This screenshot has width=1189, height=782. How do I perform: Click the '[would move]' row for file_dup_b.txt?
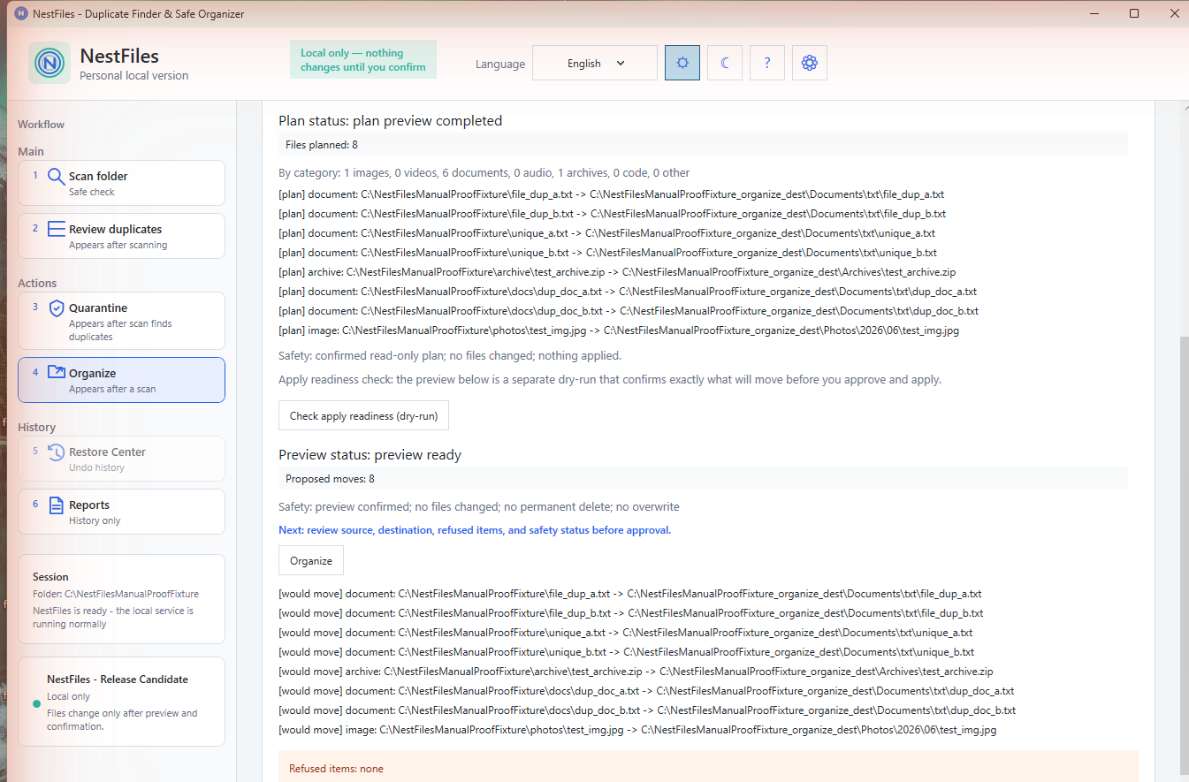point(631,613)
